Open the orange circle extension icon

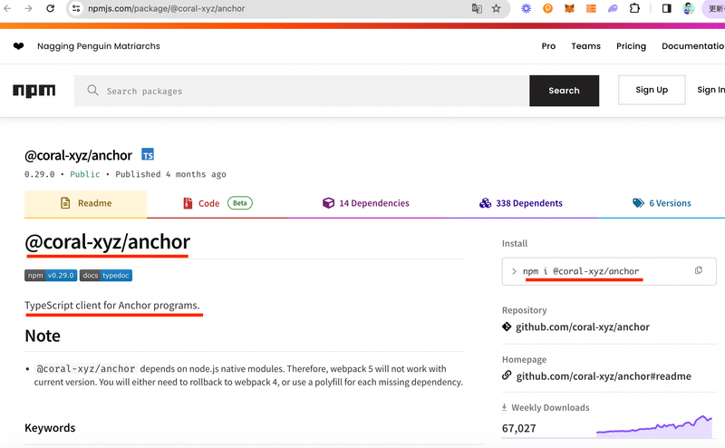[548, 8]
